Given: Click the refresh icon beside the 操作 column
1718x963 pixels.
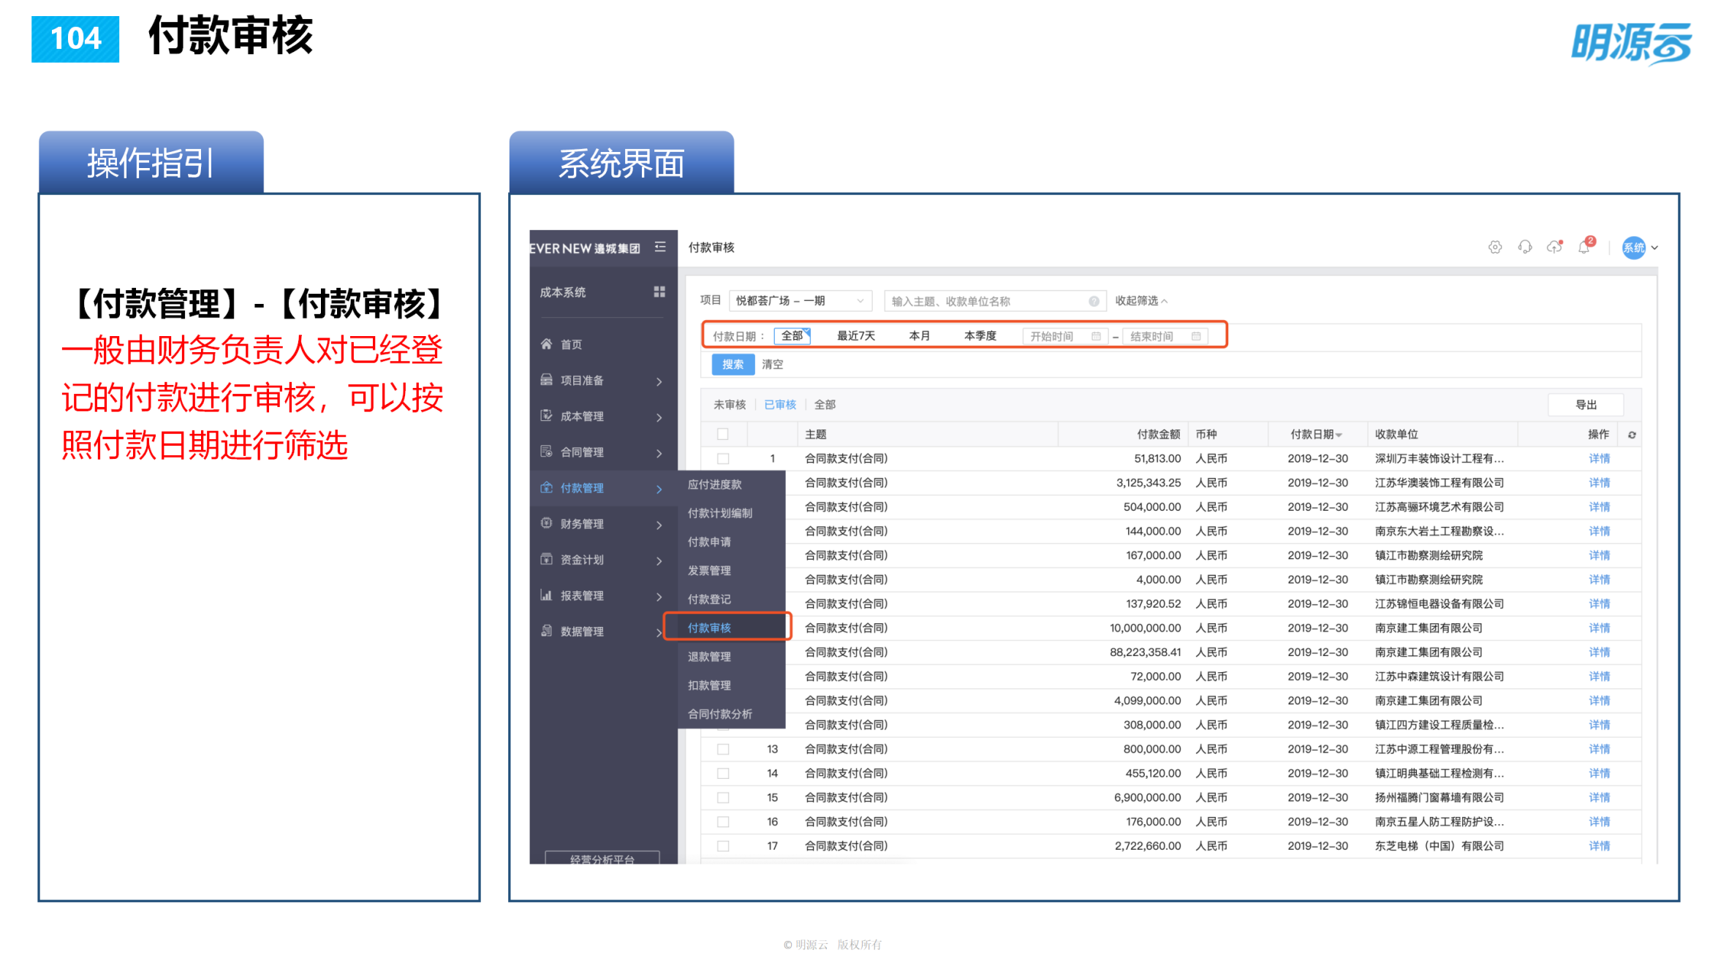Looking at the screenshot, I should [x=1630, y=433].
